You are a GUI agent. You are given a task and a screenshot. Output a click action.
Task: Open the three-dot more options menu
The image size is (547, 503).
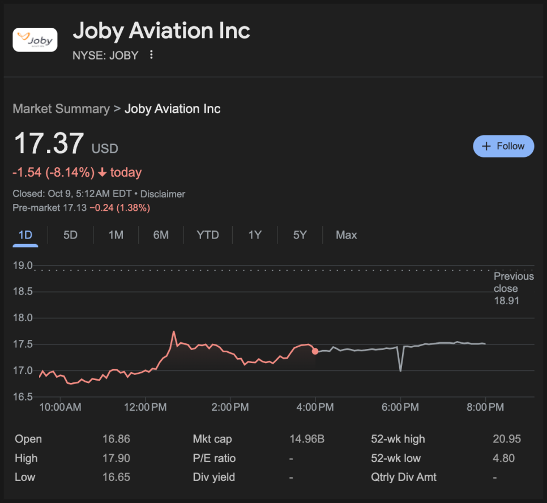tap(151, 55)
